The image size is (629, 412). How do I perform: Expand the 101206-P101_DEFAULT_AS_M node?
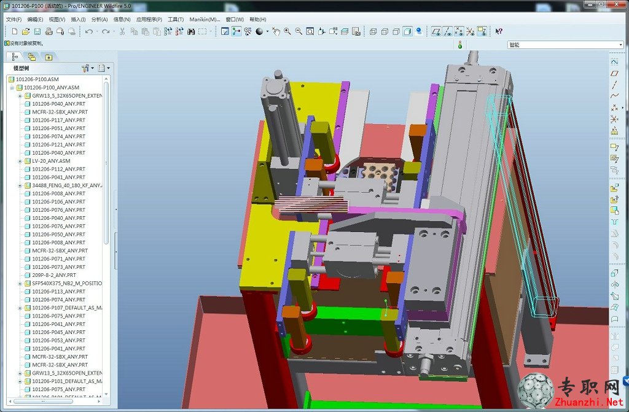tap(20, 381)
